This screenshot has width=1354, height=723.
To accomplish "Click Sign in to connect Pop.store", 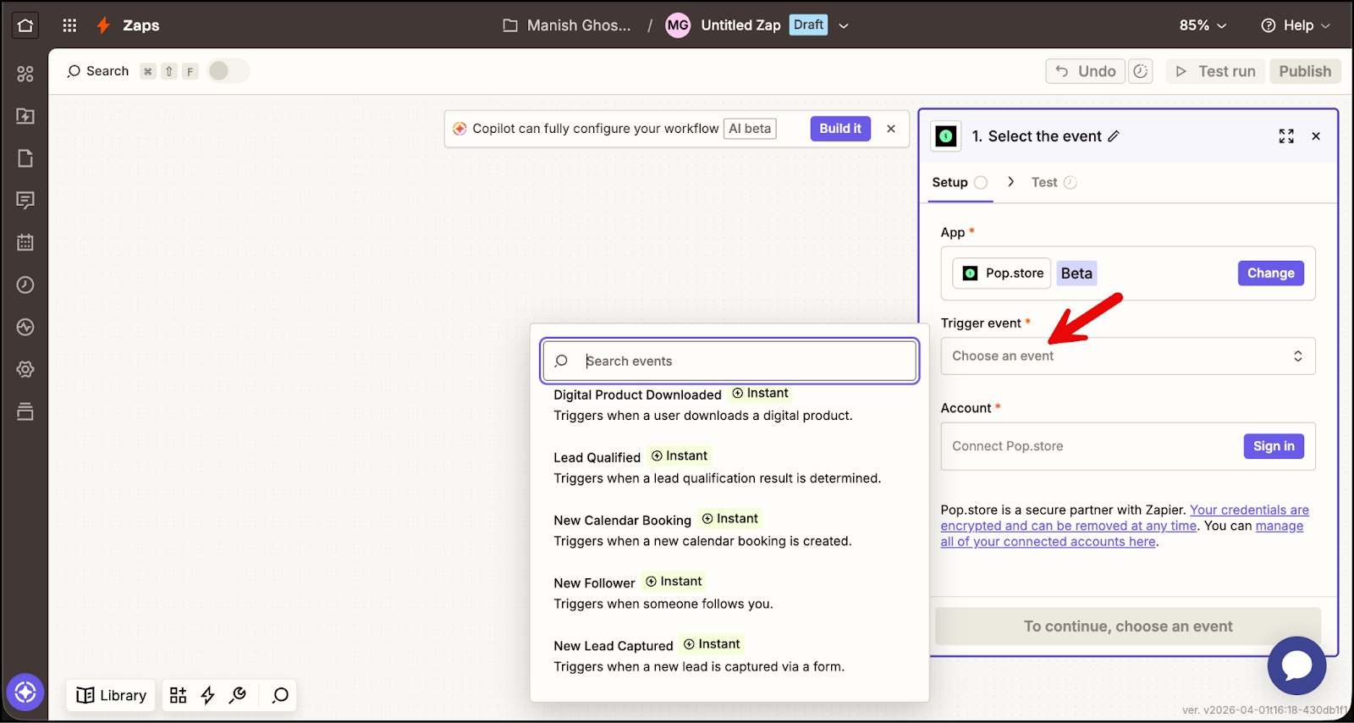I will click(x=1273, y=446).
